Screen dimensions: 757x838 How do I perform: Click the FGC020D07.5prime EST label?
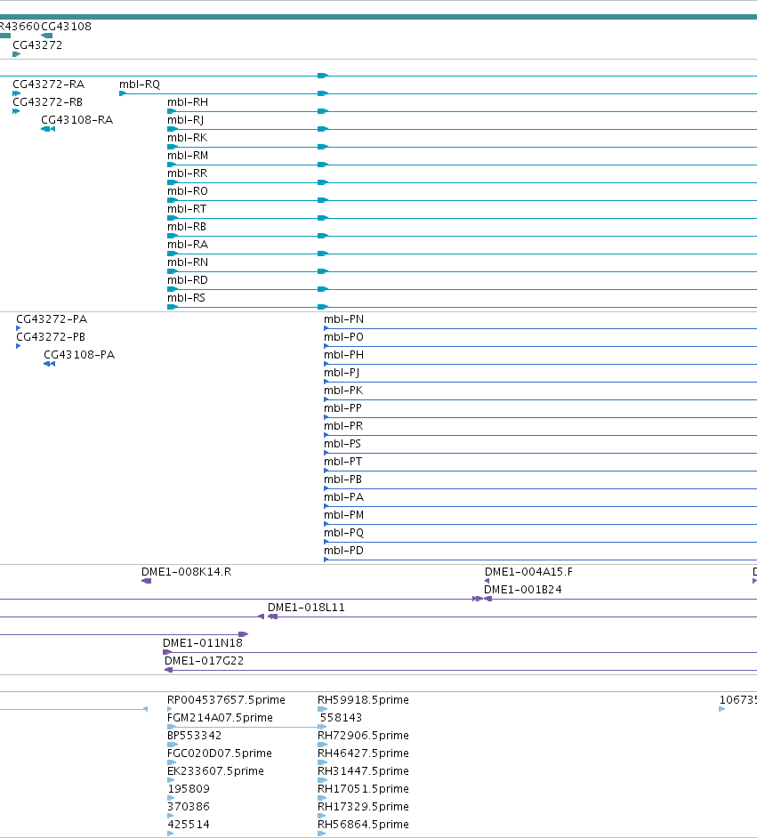[x=220, y=753]
